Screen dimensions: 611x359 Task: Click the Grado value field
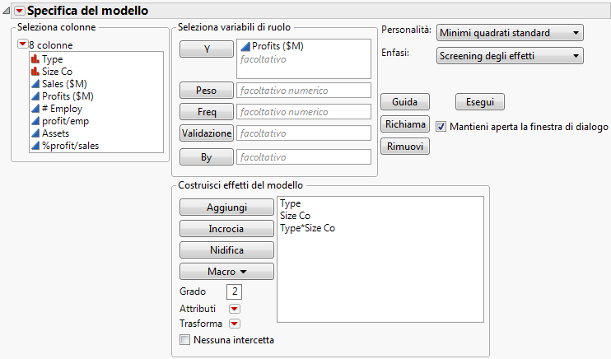tap(235, 291)
